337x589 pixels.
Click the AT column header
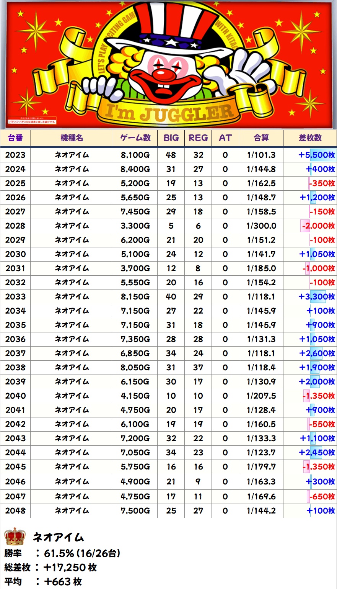pos(225,138)
